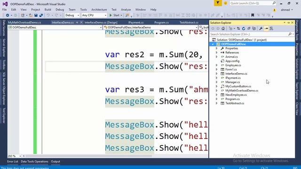Image resolution: width=301 pixels, height=169 pixels.
Task: Click the Save All toolbar icon
Action: pos(41,15)
